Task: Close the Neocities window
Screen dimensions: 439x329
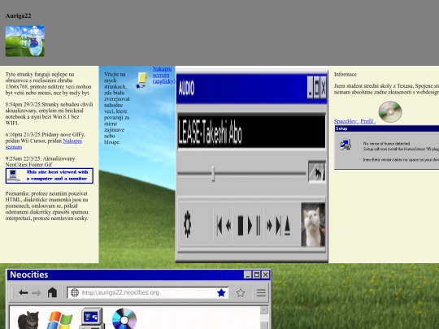Action: (x=265, y=275)
